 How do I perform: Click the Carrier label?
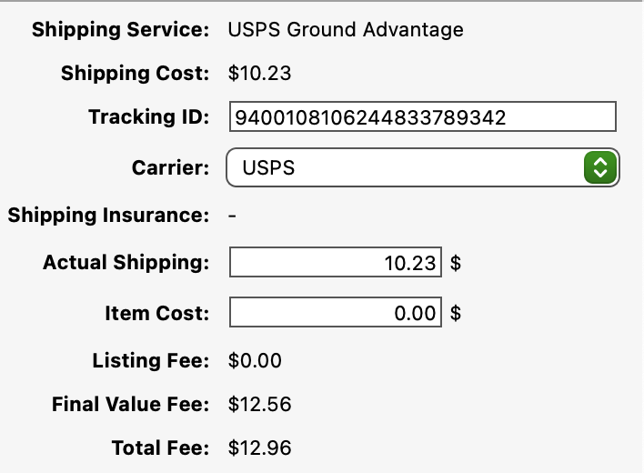171,168
